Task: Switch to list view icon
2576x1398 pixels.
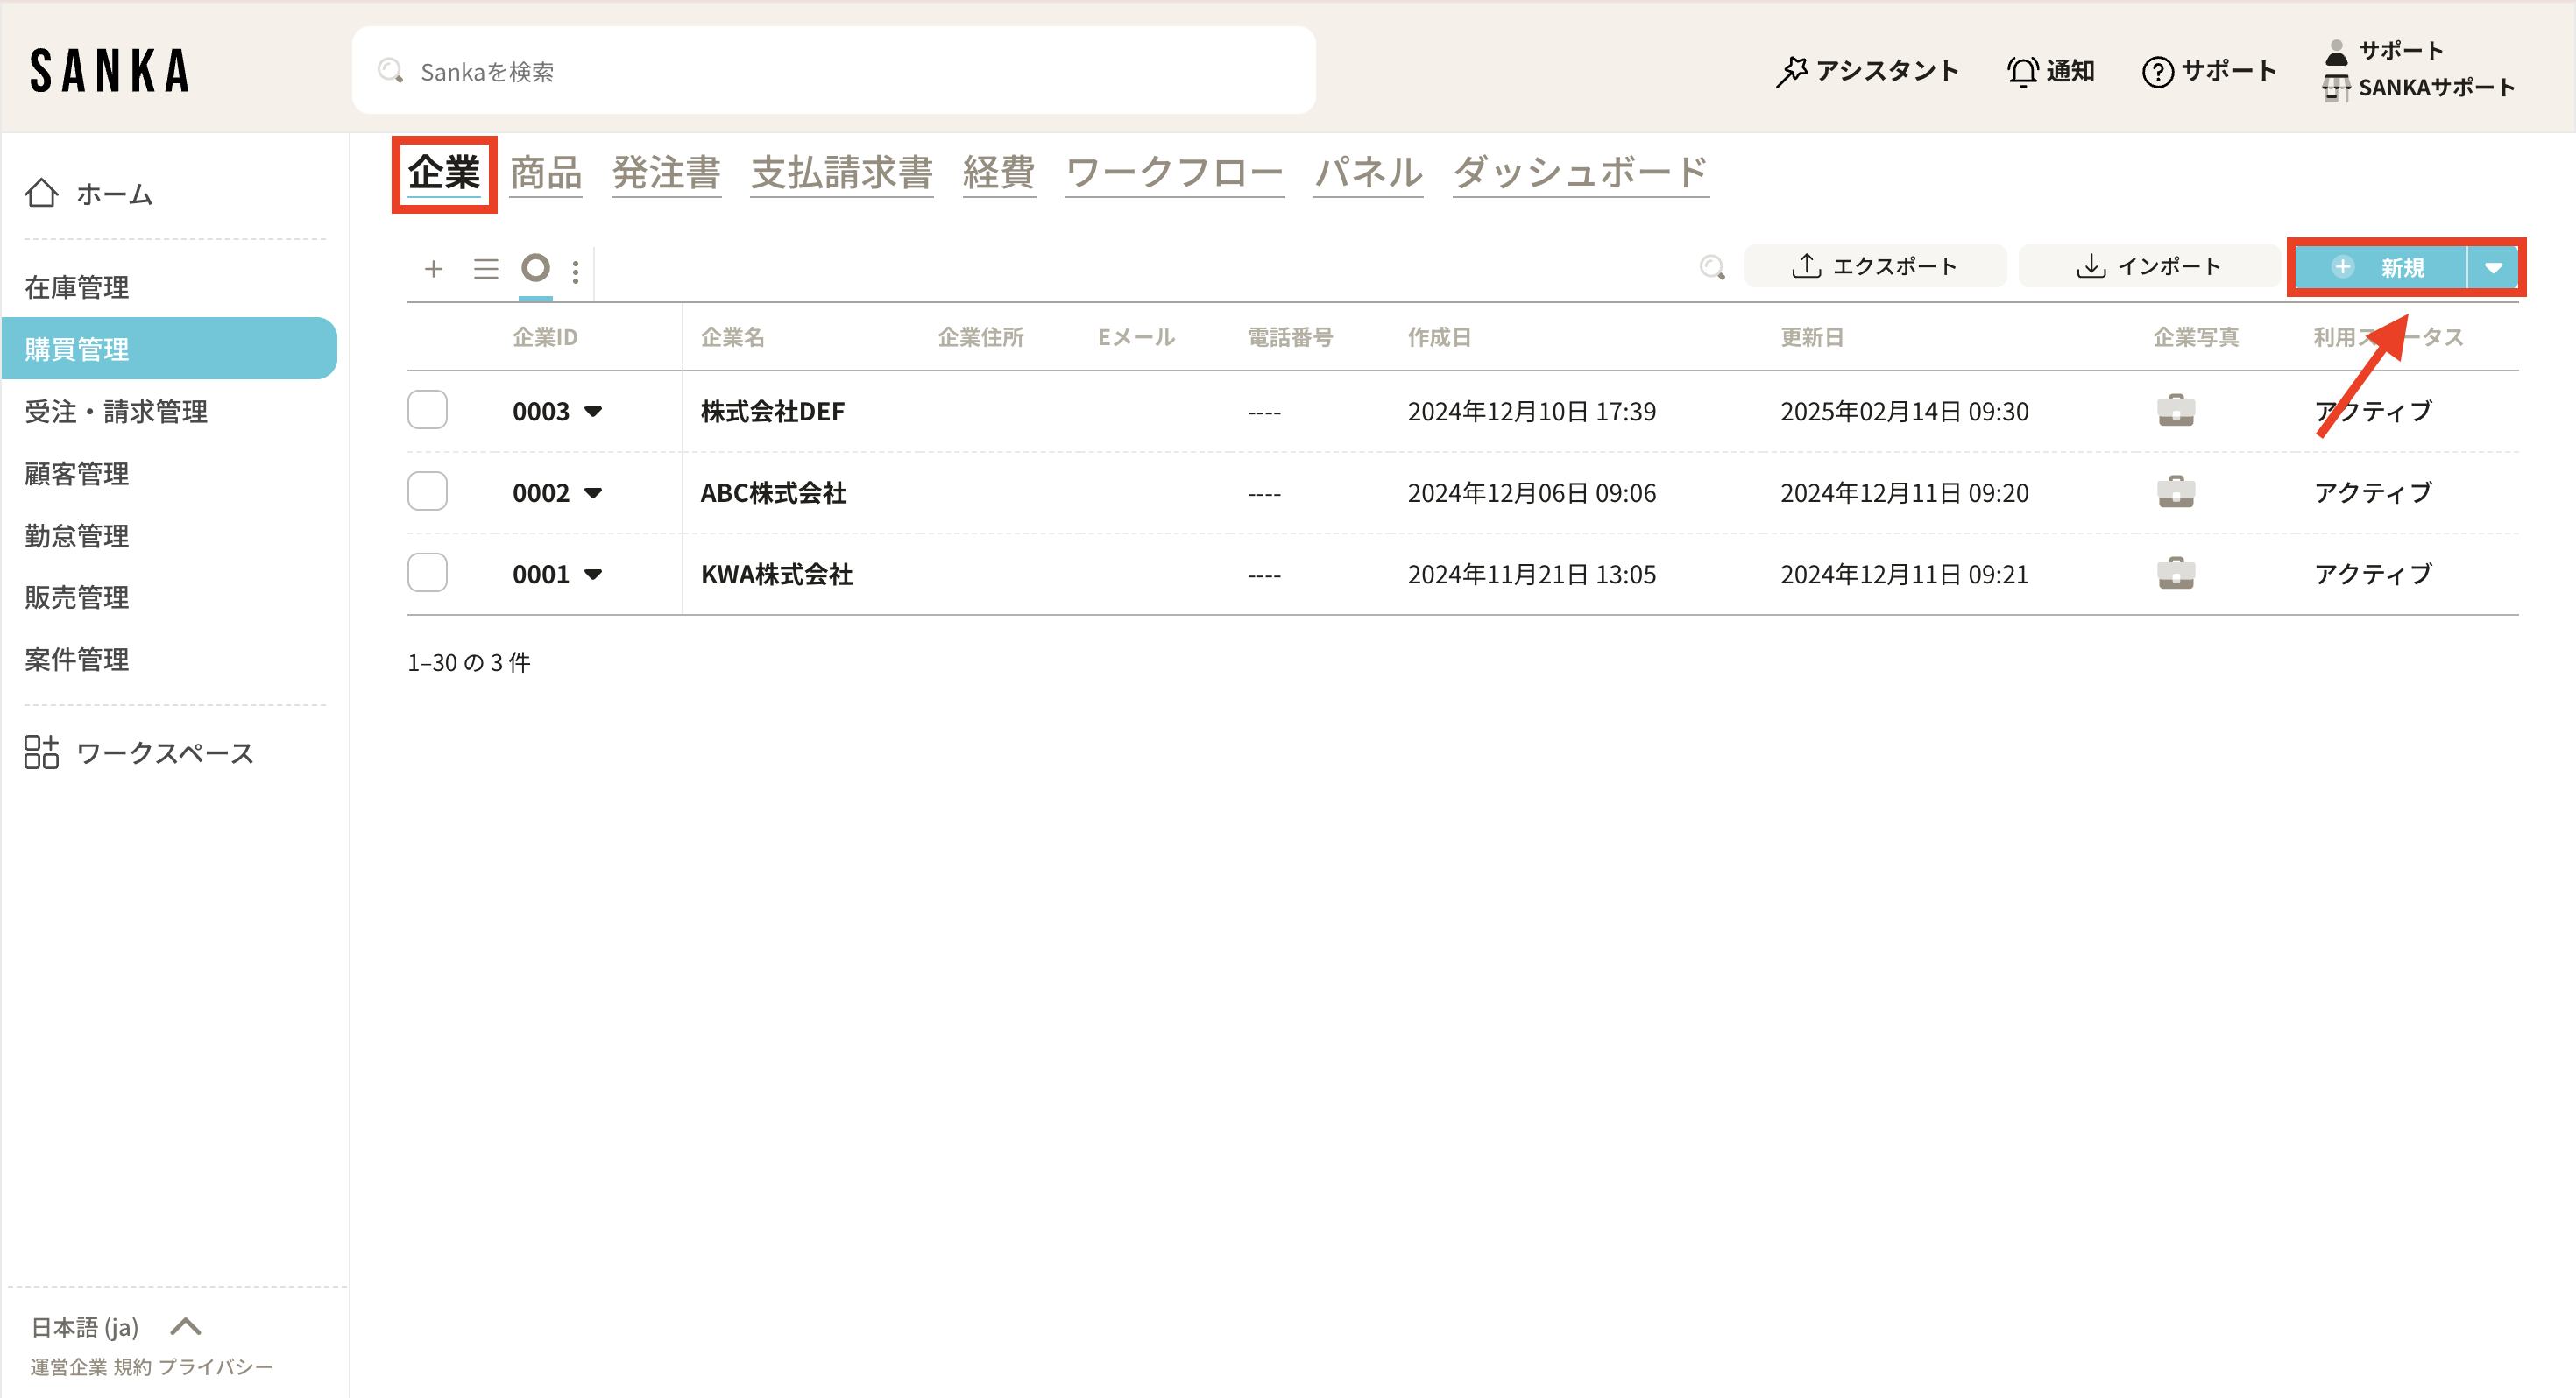Action: tap(486, 268)
